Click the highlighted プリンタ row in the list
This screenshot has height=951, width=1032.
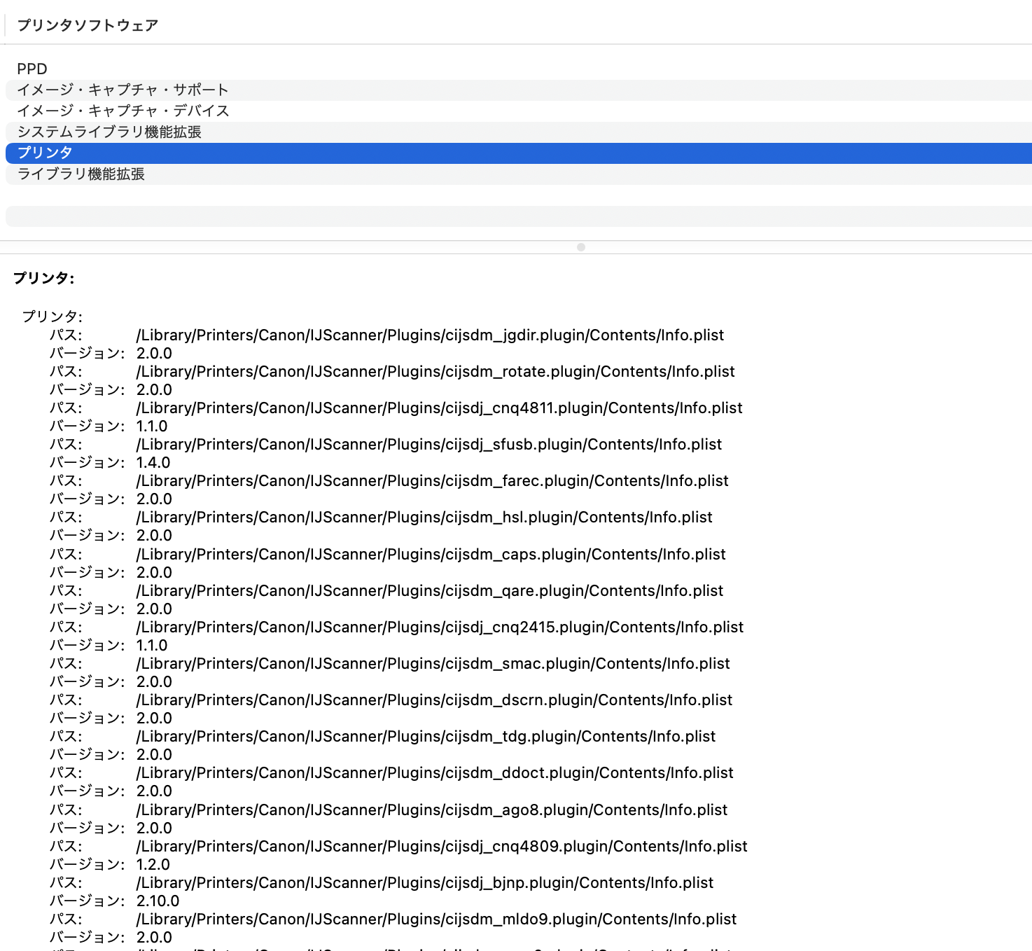(x=519, y=153)
